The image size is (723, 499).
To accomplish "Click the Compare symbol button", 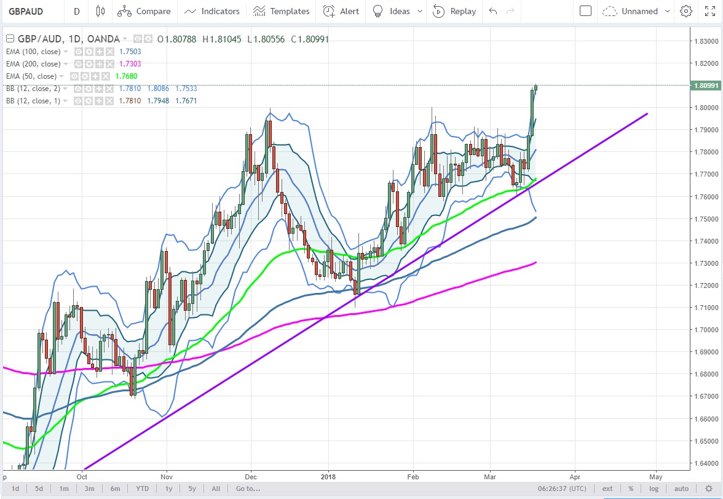I will click(144, 11).
